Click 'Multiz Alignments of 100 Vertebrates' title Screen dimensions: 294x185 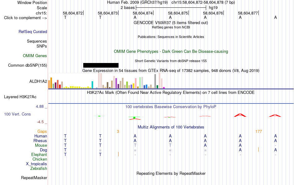[171, 127]
